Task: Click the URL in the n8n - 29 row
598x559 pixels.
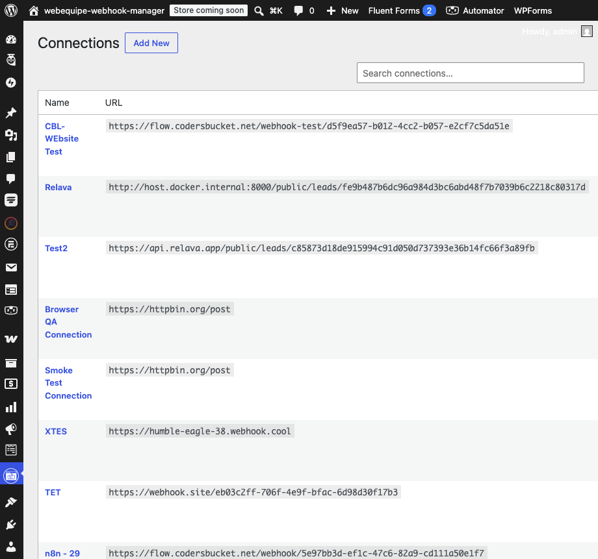Action: pos(296,553)
